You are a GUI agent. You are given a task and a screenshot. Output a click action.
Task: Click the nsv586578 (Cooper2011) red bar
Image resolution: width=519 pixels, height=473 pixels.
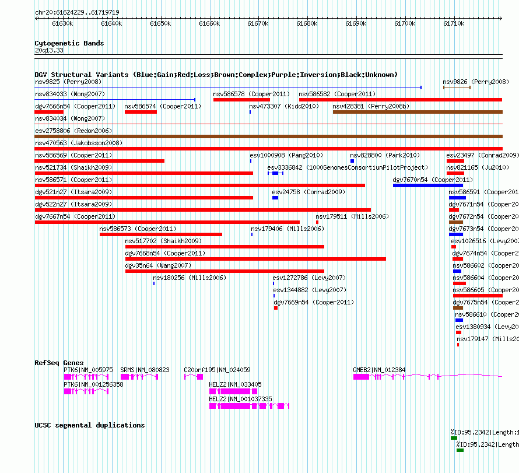pos(241,100)
